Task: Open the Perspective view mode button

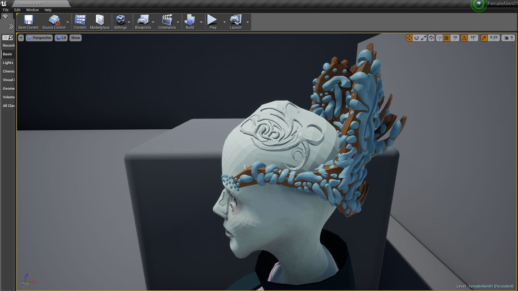Action: [39, 38]
